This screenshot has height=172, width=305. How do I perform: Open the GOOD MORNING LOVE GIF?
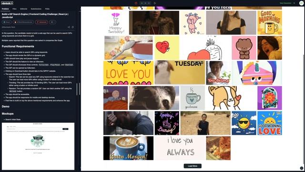(x=270, y=123)
